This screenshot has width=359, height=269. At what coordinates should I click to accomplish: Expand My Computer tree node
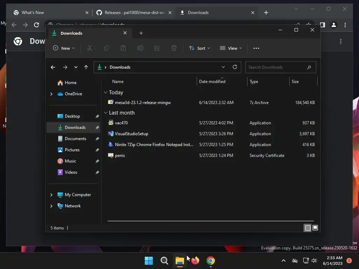51,195
